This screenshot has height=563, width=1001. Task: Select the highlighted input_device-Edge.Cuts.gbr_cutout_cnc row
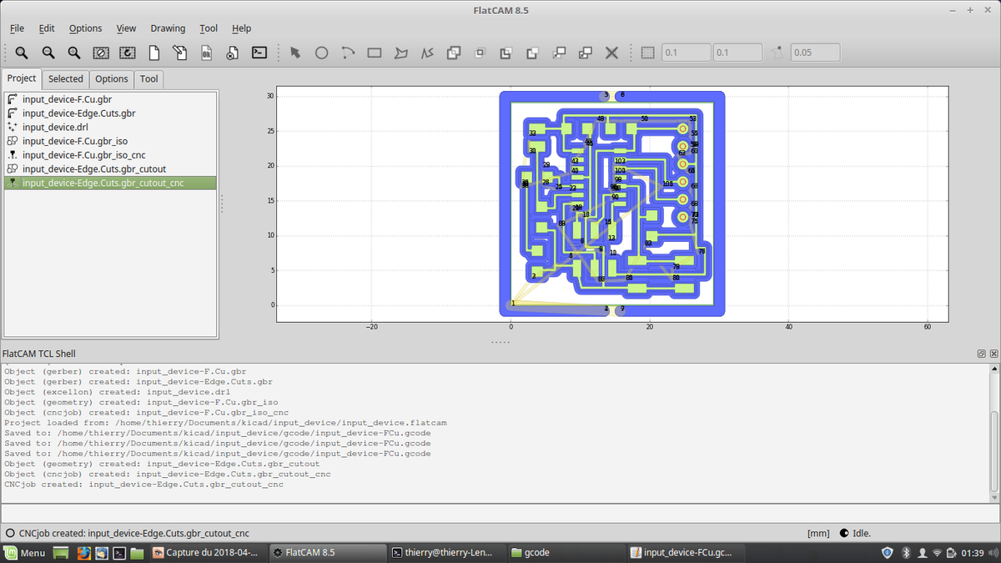[110, 183]
